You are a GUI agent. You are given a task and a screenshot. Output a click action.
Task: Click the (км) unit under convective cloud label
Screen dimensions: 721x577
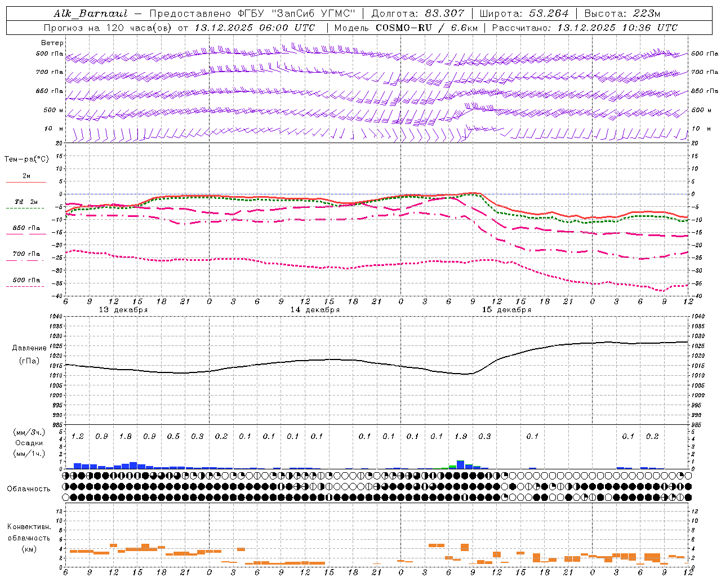tap(29, 549)
